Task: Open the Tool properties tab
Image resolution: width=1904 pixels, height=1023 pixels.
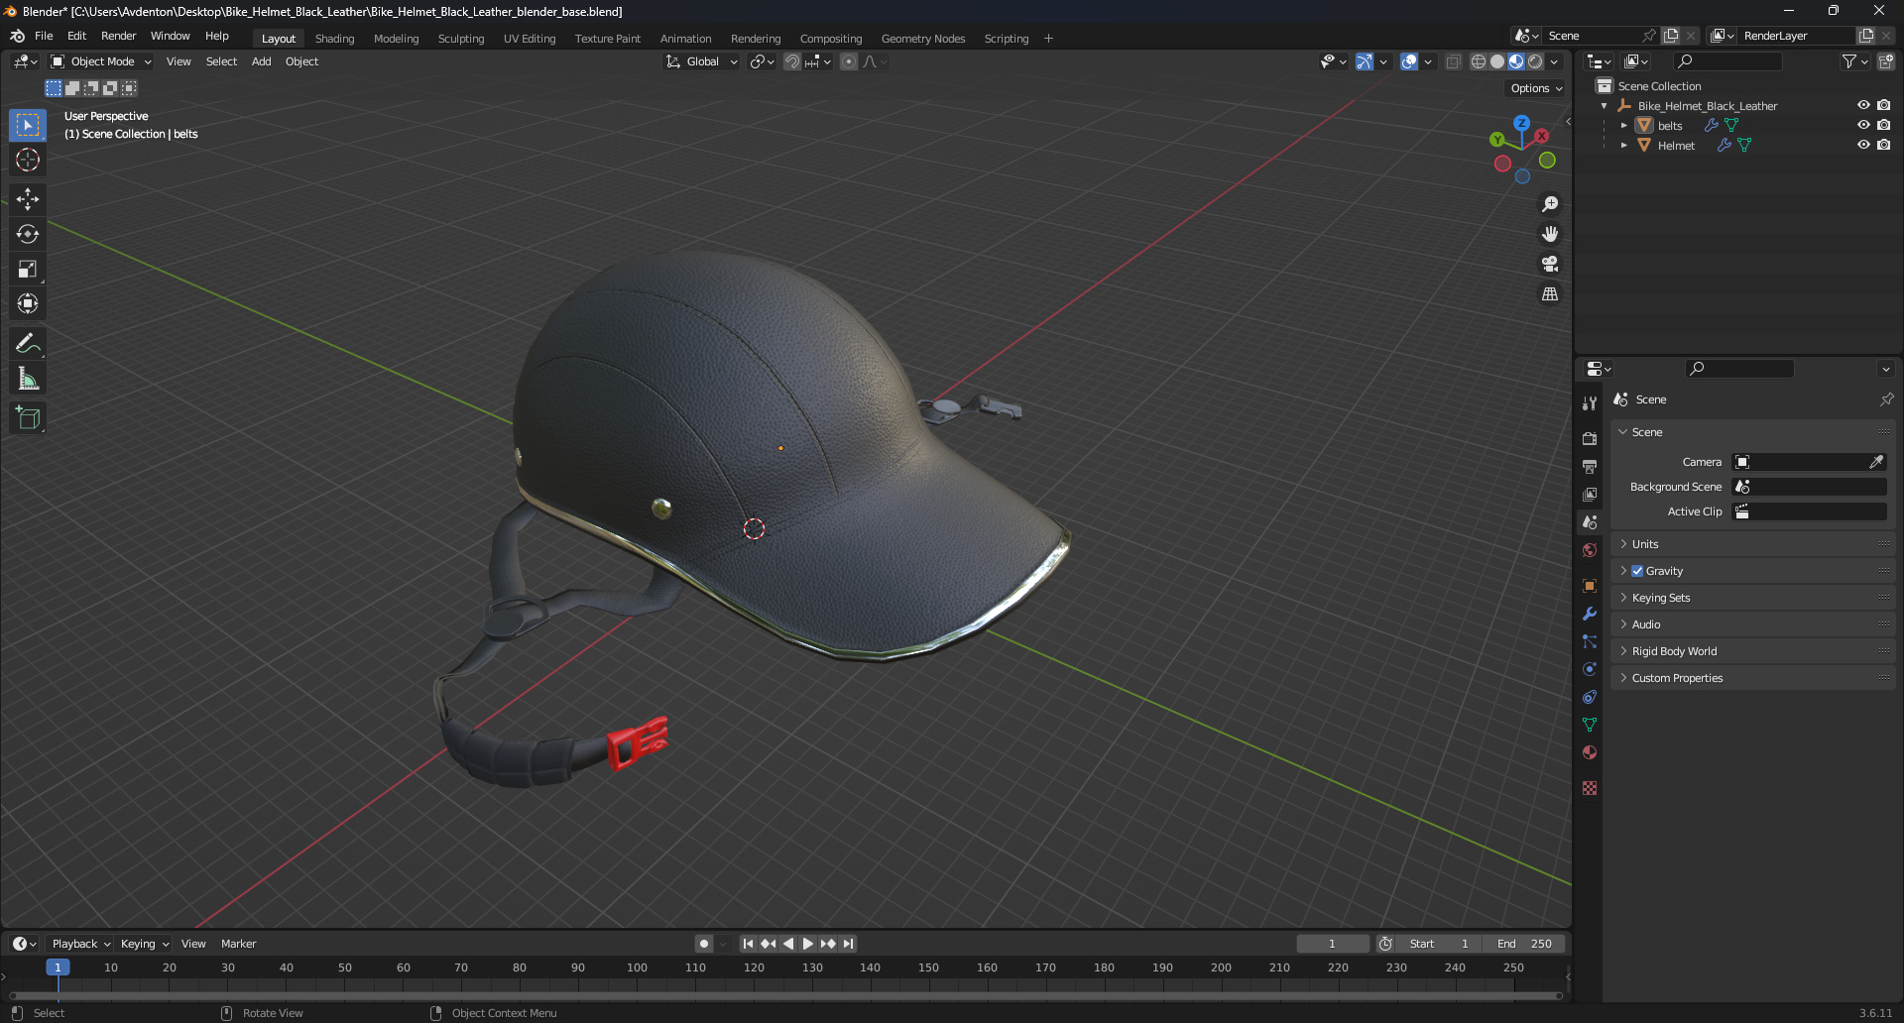Action: point(1590,403)
